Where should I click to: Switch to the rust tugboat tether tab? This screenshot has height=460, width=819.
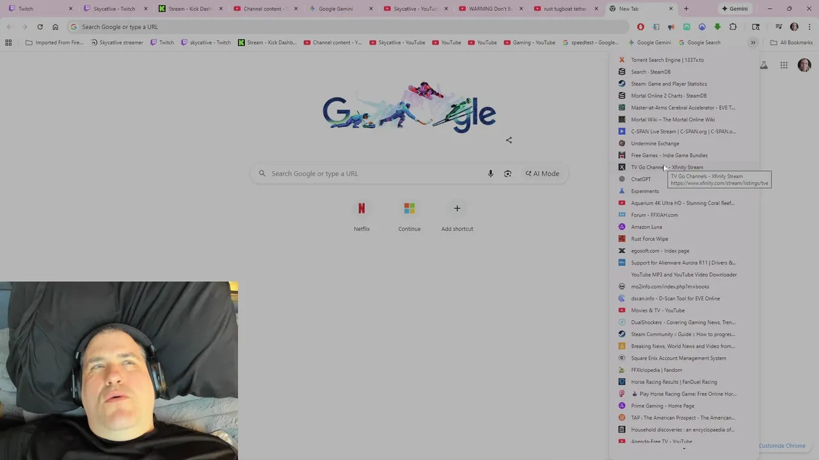[565, 9]
